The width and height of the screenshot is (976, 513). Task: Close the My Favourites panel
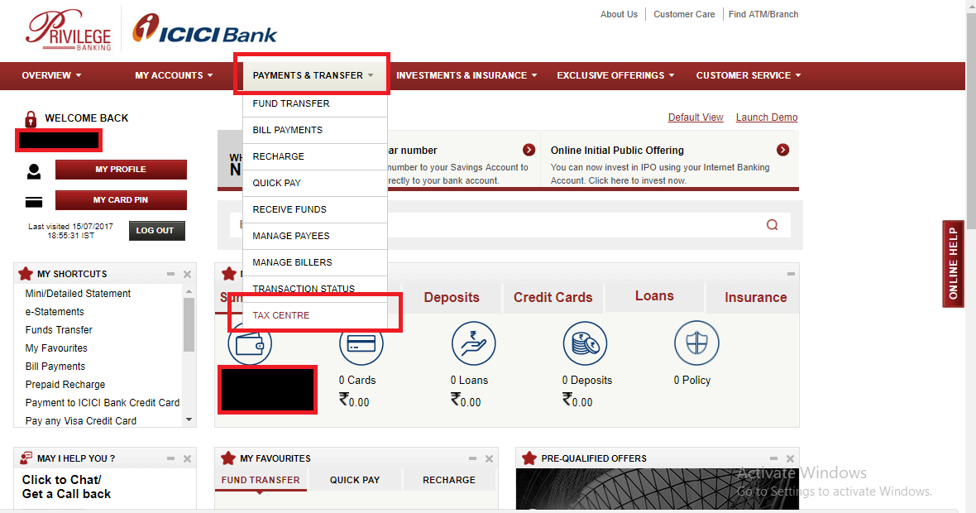pyautogui.click(x=490, y=459)
